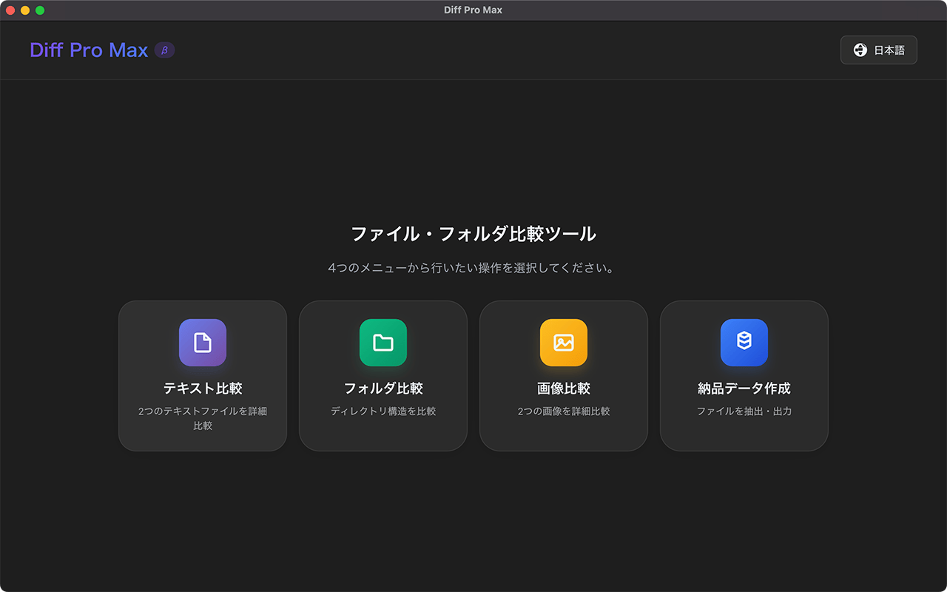Image resolution: width=947 pixels, height=592 pixels.
Task: Click the テキスト比較 card title
Action: (202, 388)
